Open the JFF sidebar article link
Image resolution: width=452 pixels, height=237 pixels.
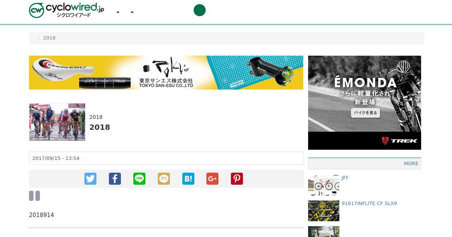pos(345,178)
